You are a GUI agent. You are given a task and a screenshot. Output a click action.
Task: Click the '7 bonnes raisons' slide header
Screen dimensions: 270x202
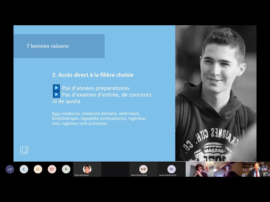click(x=47, y=46)
